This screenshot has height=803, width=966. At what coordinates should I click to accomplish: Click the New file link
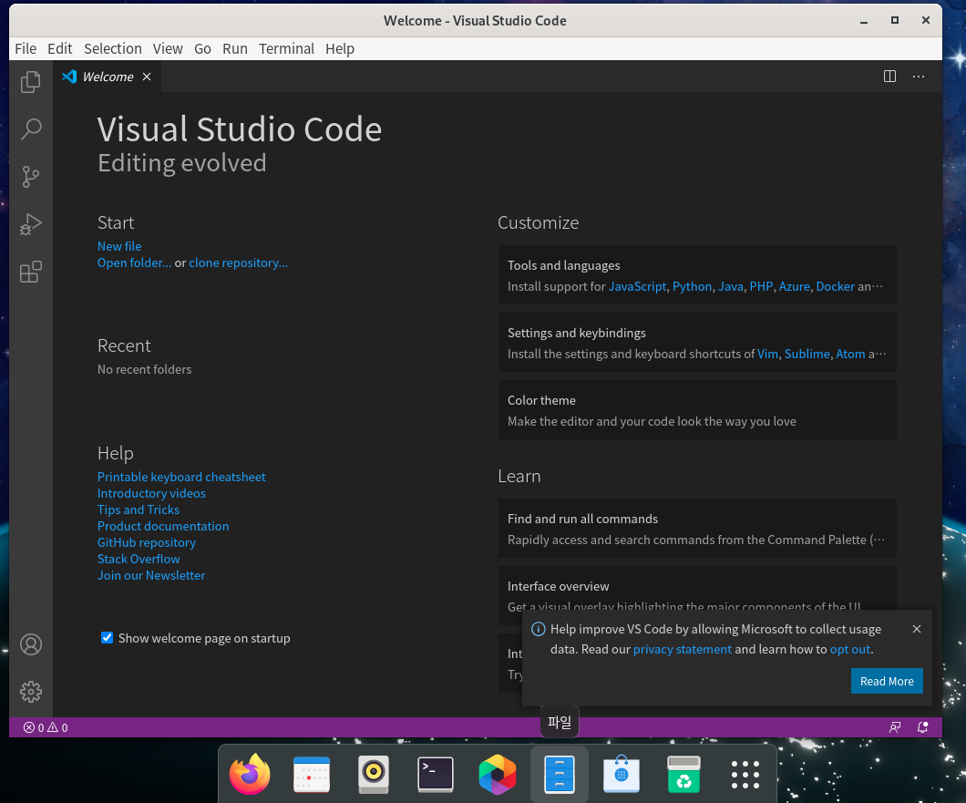pyautogui.click(x=119, y=246)
